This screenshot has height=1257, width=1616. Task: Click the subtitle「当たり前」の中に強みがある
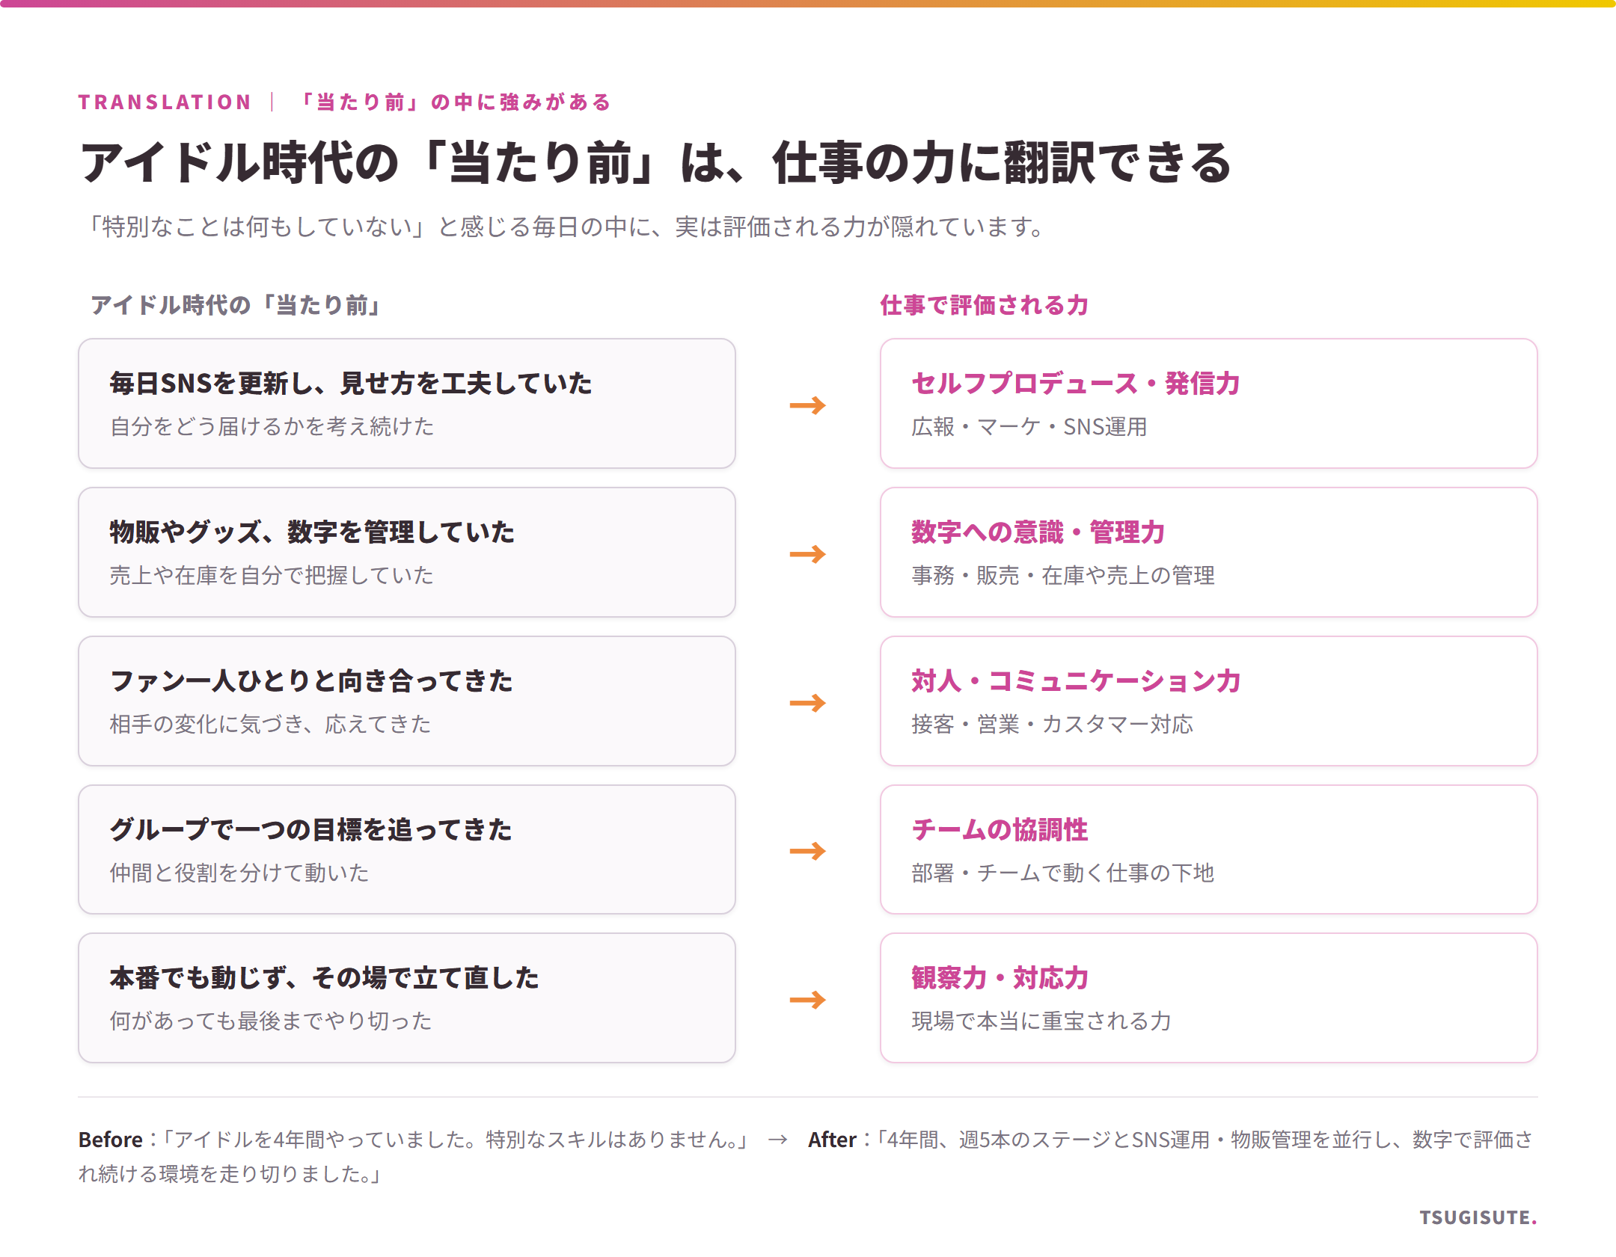pyautogui.click(x=454, y=102)
